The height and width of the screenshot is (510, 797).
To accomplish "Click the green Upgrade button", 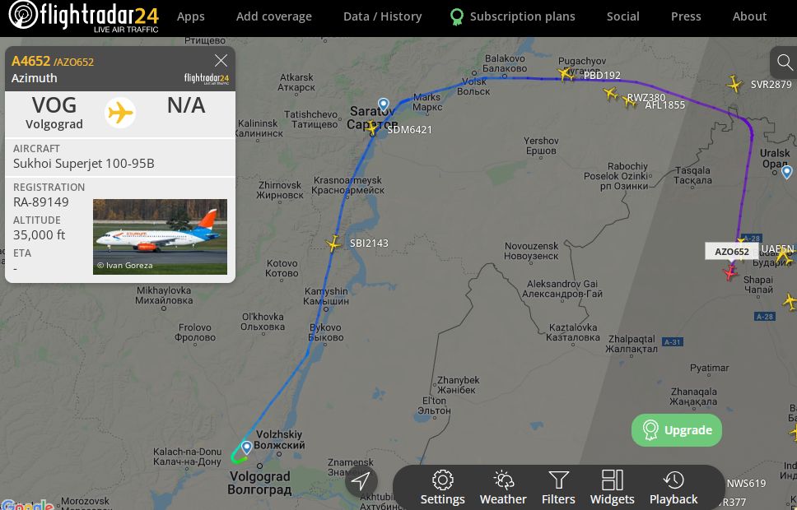I will click(x=677, y=430).
